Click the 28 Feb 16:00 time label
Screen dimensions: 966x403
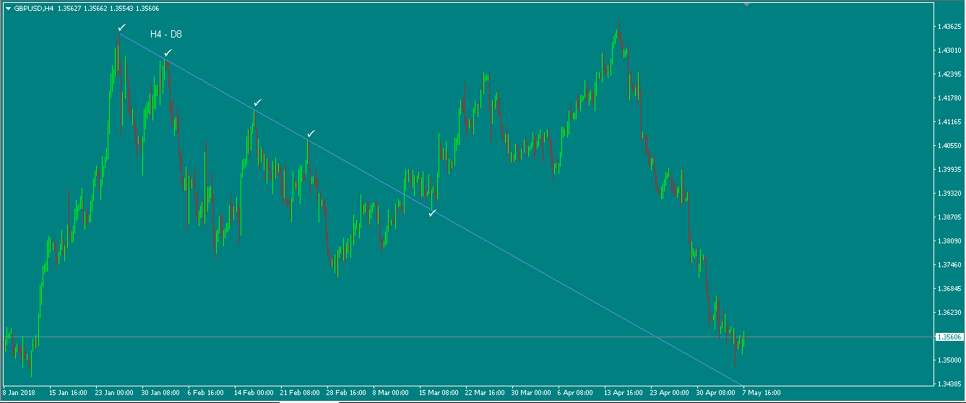tap(346, 393)
